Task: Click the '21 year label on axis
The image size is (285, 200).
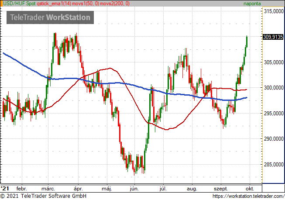Action: coord(5,189)
